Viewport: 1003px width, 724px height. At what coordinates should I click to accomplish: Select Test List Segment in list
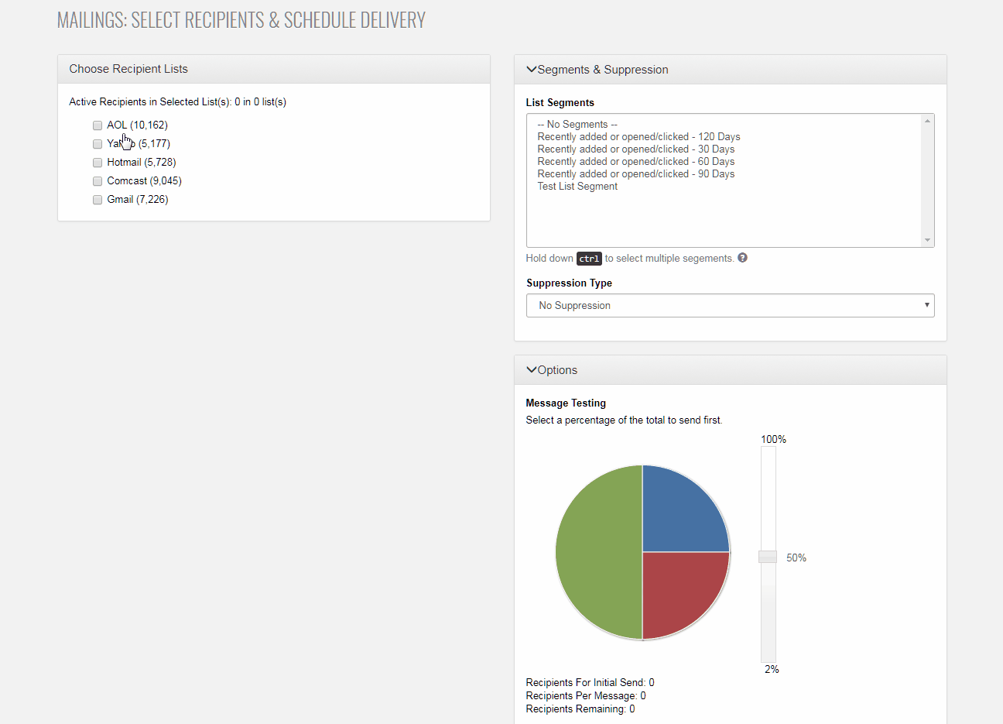click(577, 186)
